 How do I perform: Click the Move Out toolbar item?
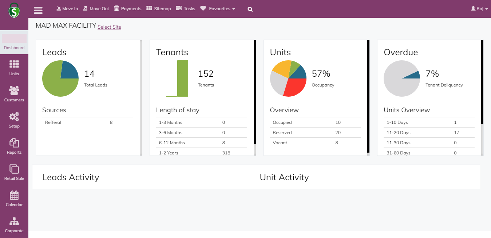(x=96, y=8)
